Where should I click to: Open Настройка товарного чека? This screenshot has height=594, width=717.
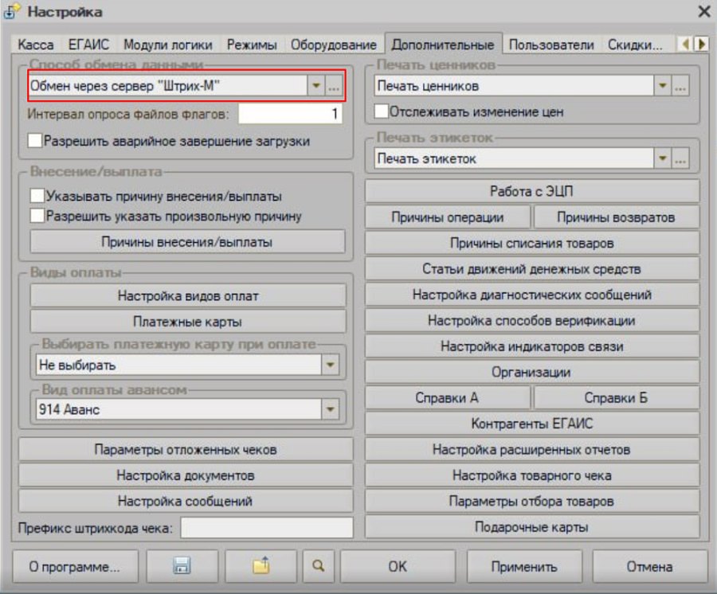point(532,475)
